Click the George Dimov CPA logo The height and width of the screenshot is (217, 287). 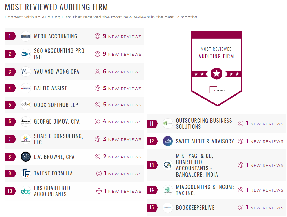26,121
